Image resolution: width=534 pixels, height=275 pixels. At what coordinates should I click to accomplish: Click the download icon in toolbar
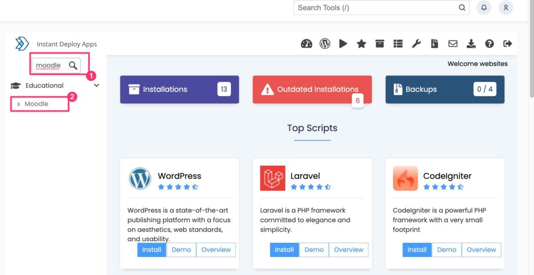[471, 44]
